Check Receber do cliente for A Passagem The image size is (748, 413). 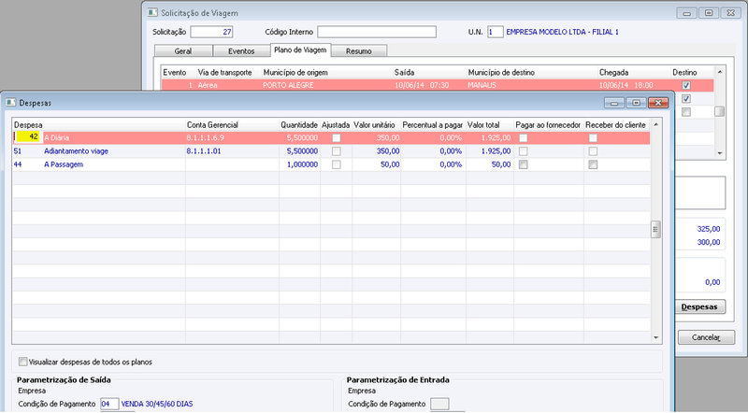[593, 164]
